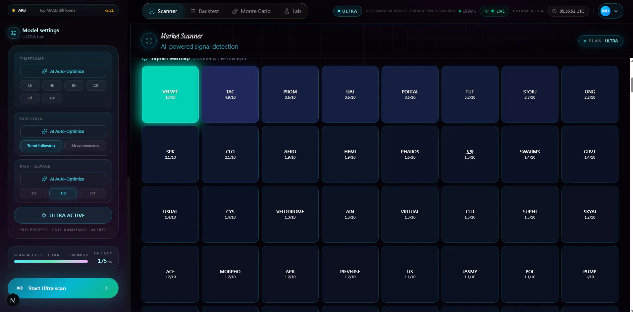Open the Lab tab
The height and width of the screenshot is (312, 633).
coord(293,11)
